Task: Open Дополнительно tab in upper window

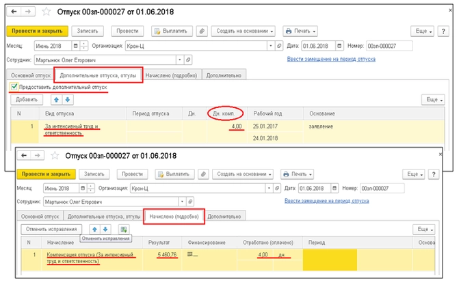Action: tap(224, 75)
